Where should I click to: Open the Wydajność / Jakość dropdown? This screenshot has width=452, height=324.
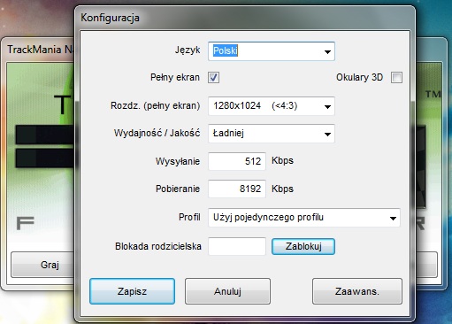[x=272, y=134]
